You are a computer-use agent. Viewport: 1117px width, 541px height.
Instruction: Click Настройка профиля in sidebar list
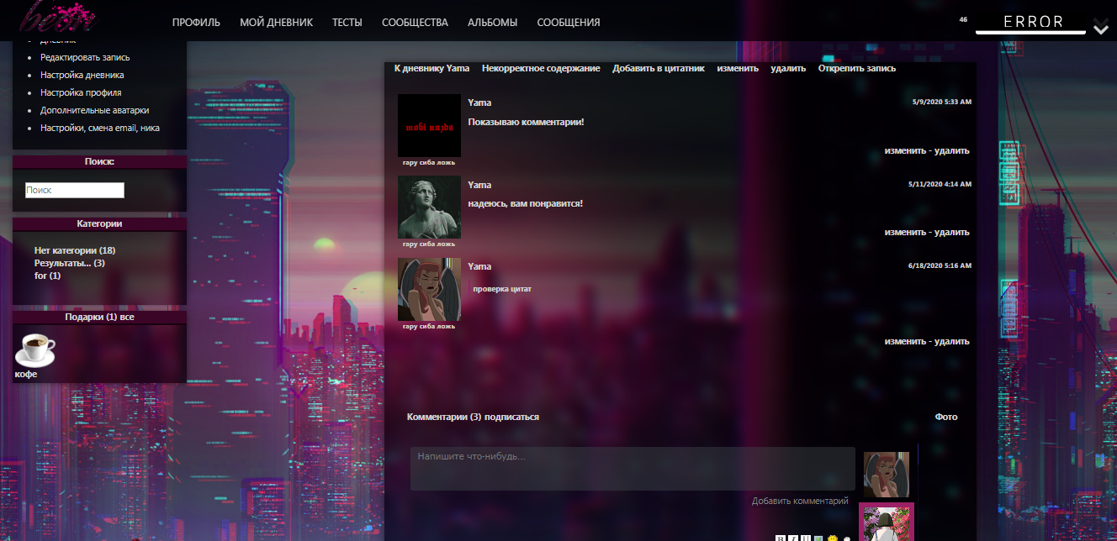pyautogui.click(x=81, y=92)
